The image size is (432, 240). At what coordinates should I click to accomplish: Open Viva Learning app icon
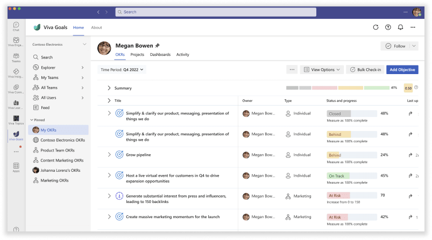(x=16, y=105)
